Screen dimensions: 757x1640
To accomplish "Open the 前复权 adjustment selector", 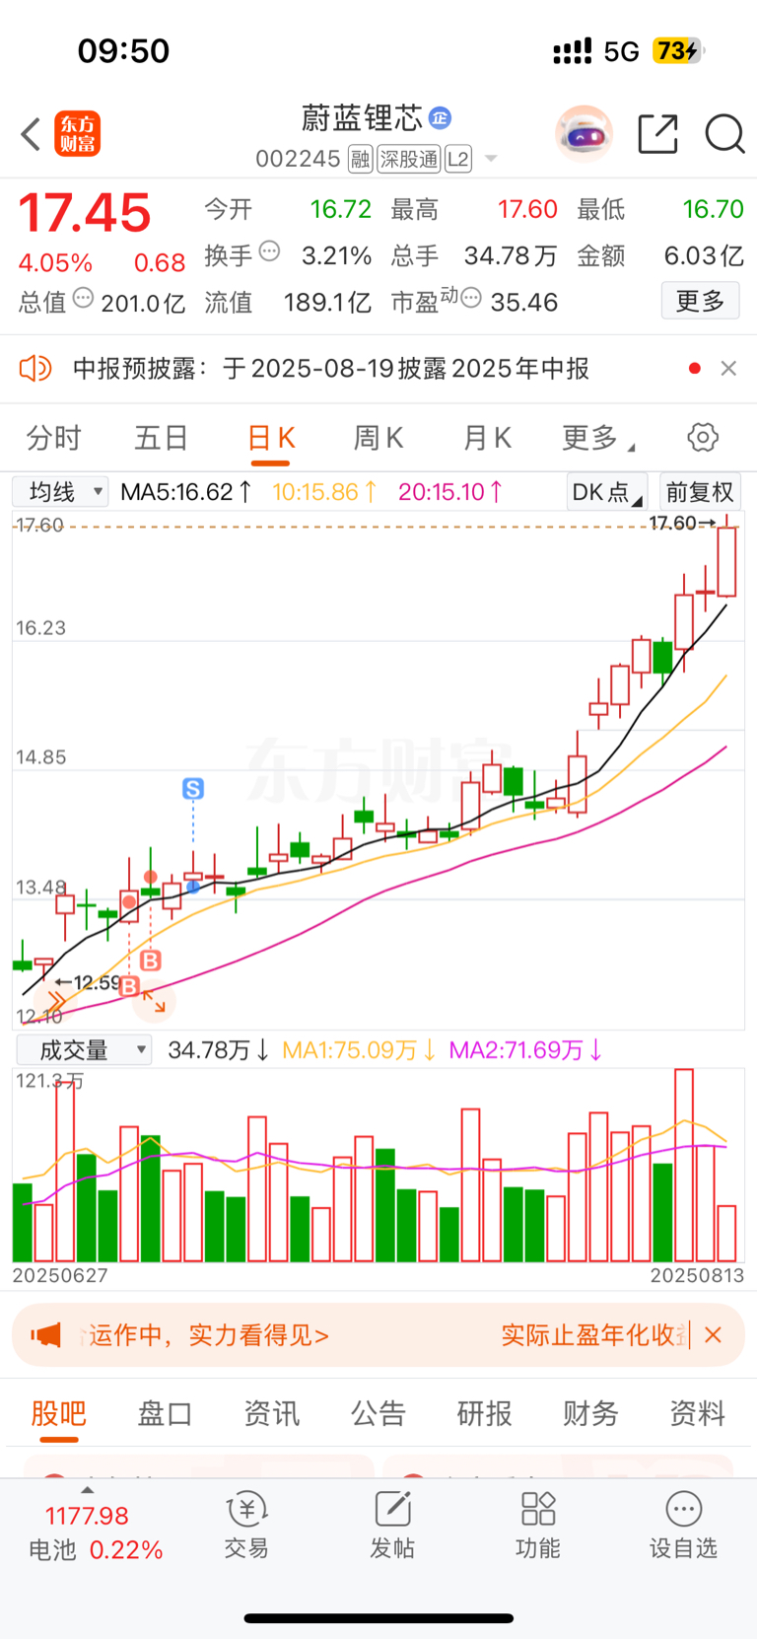I will [x=700, y=491].
